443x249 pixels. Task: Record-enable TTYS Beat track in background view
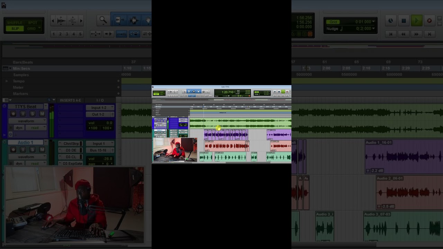pos(13,114)
